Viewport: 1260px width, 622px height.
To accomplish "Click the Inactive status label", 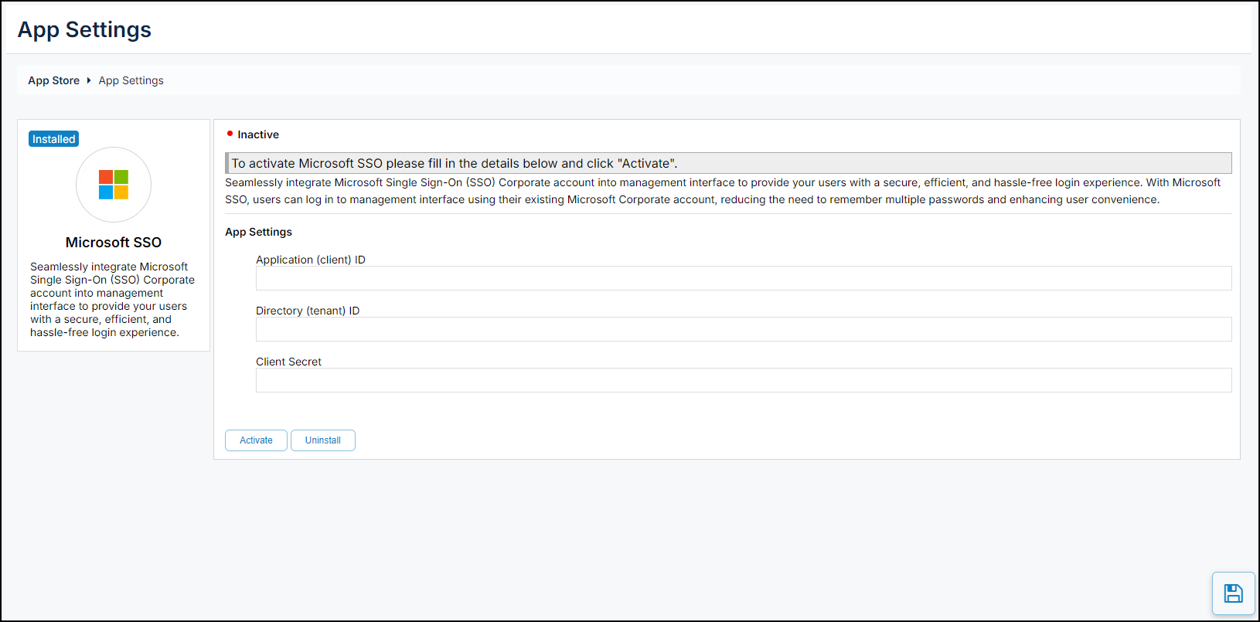I will (258, 134).
